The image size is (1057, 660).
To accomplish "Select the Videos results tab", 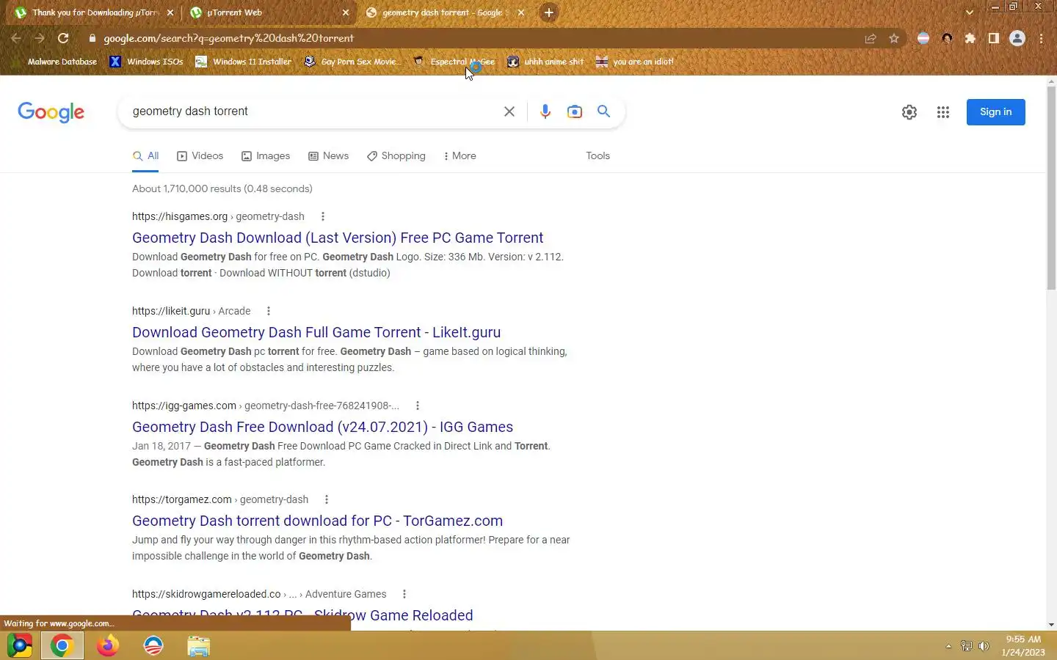I will pos(200,156).
